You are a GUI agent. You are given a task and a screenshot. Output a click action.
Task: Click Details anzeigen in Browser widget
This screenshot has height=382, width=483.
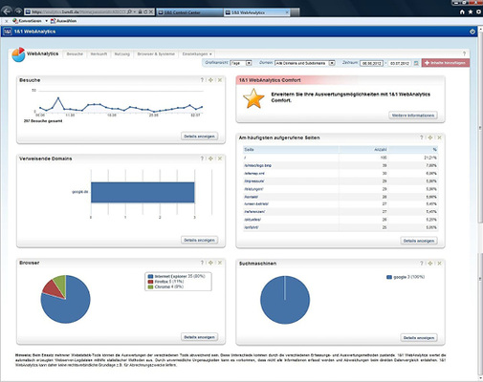pyautogui.click(x=199, y=337)
